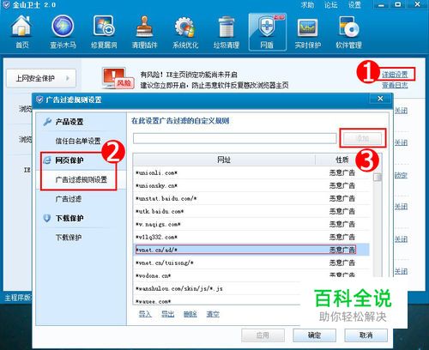
Task: Select the *vnet.cn/ad/* rule row
Action: pyautogui.click(x=251, y=250)
